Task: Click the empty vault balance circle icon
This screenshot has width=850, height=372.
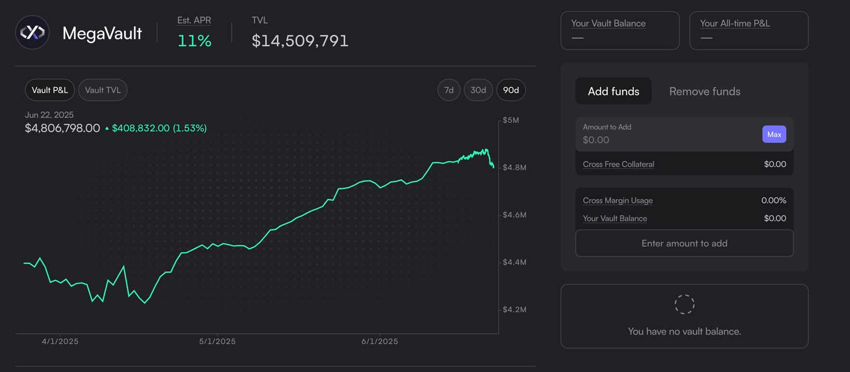Action: (x=684, y=304)
